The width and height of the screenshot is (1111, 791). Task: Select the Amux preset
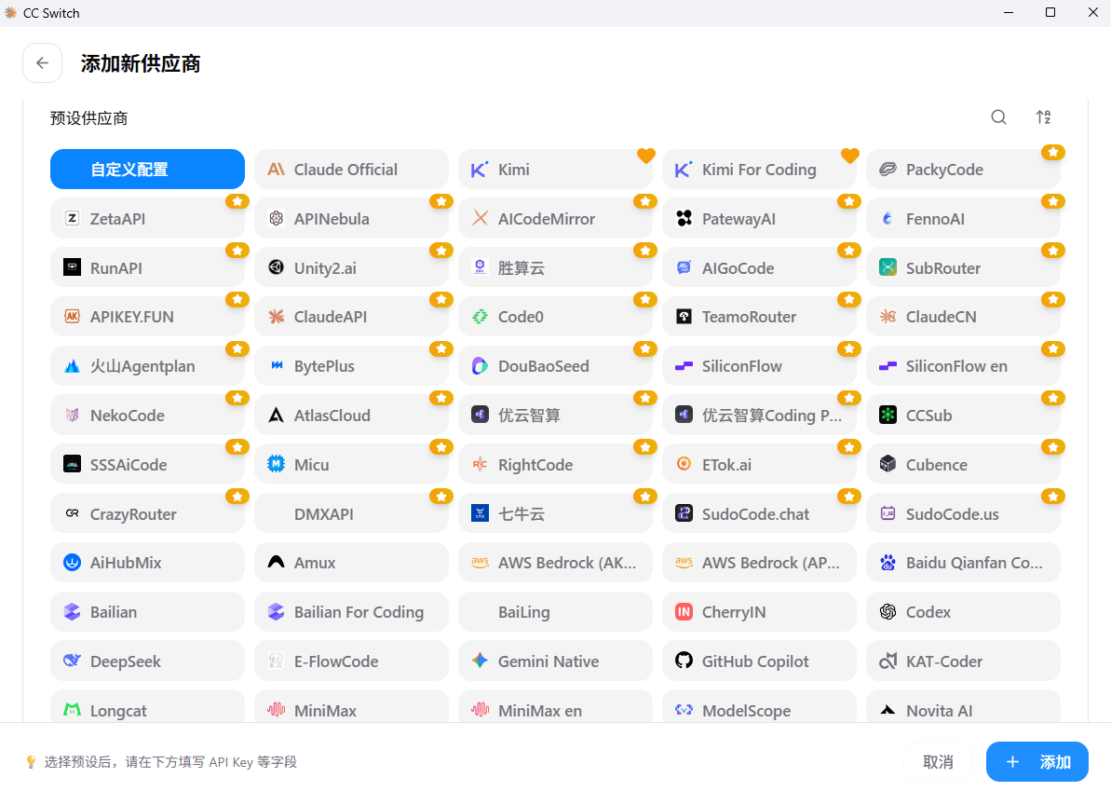click(351, 563)
